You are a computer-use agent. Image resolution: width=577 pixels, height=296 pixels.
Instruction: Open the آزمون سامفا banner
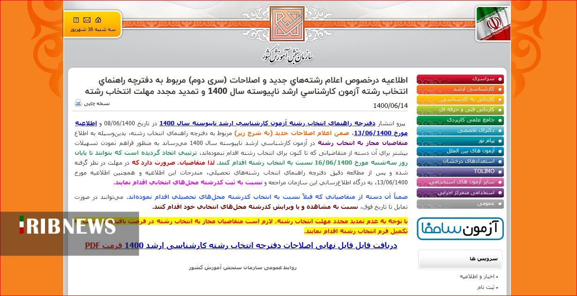click(x=460, y=228)
